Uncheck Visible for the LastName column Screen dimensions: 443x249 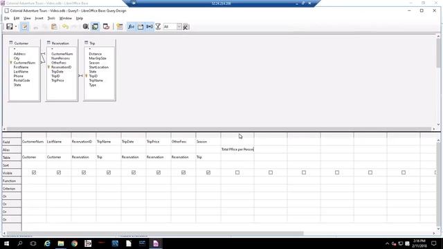coord(59,172)
